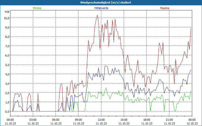Click the red Maxima legend label

[x=165, y=8]
